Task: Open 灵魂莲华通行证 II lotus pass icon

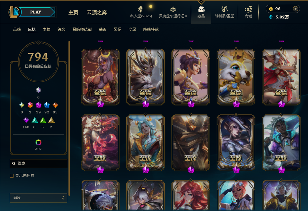Action: (173, 9)
